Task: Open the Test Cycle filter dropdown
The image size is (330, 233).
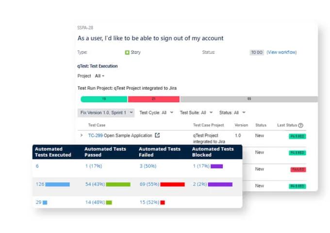Action: [153, 113]
